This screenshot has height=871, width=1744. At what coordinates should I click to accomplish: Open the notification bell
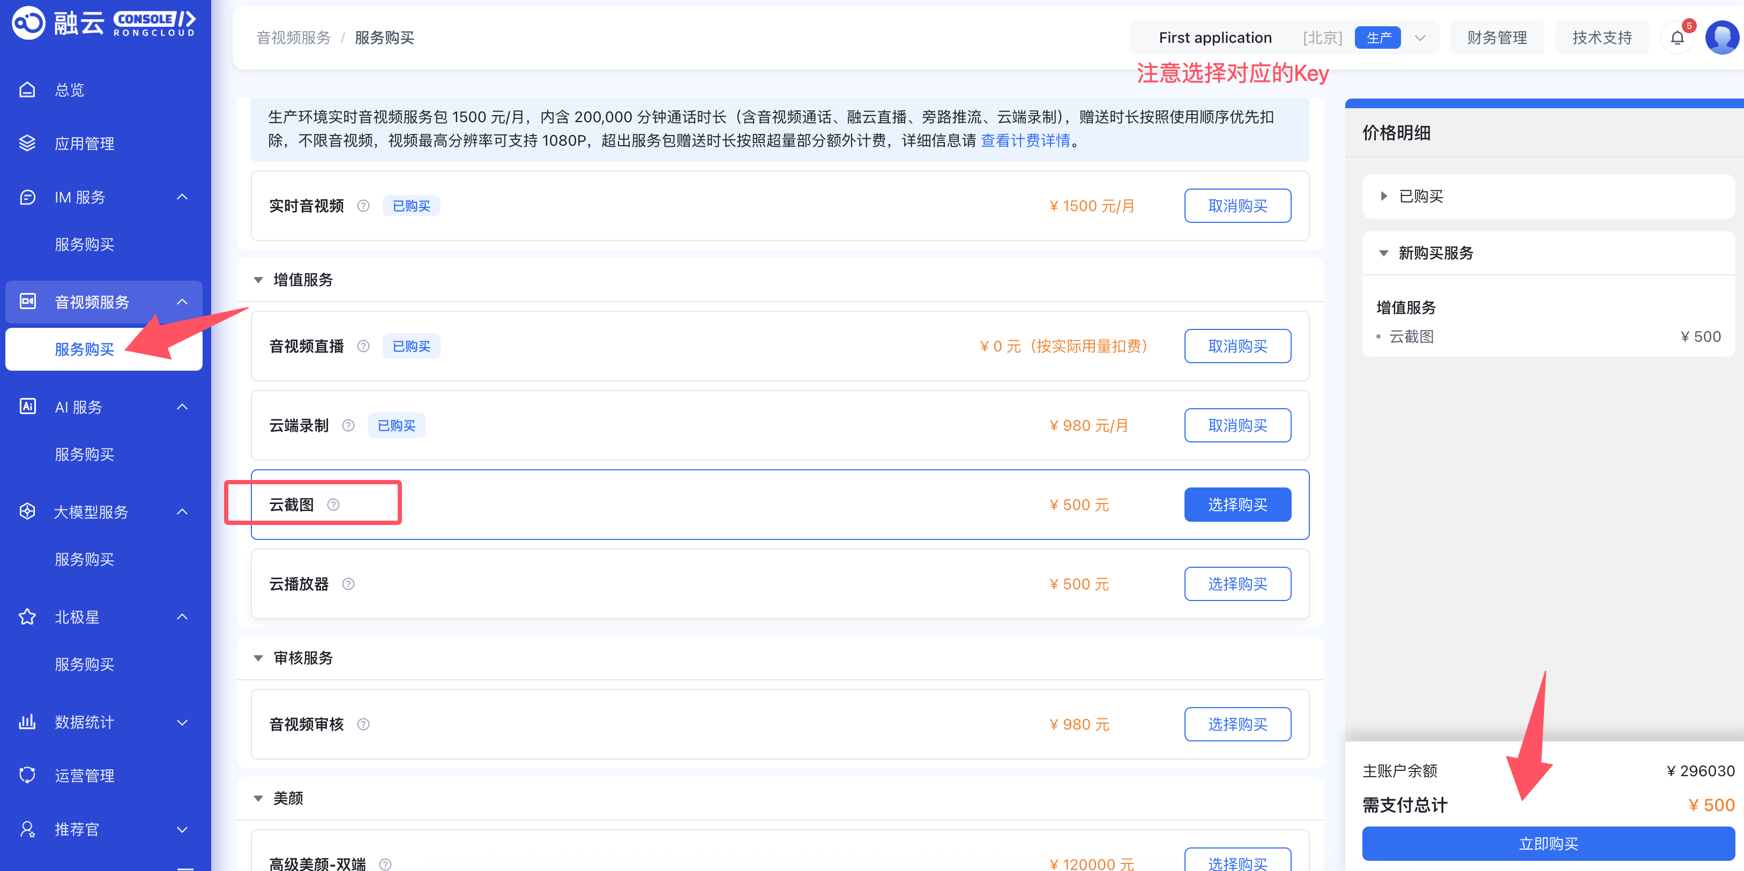pyautogui.click(x=1678, y=37)
